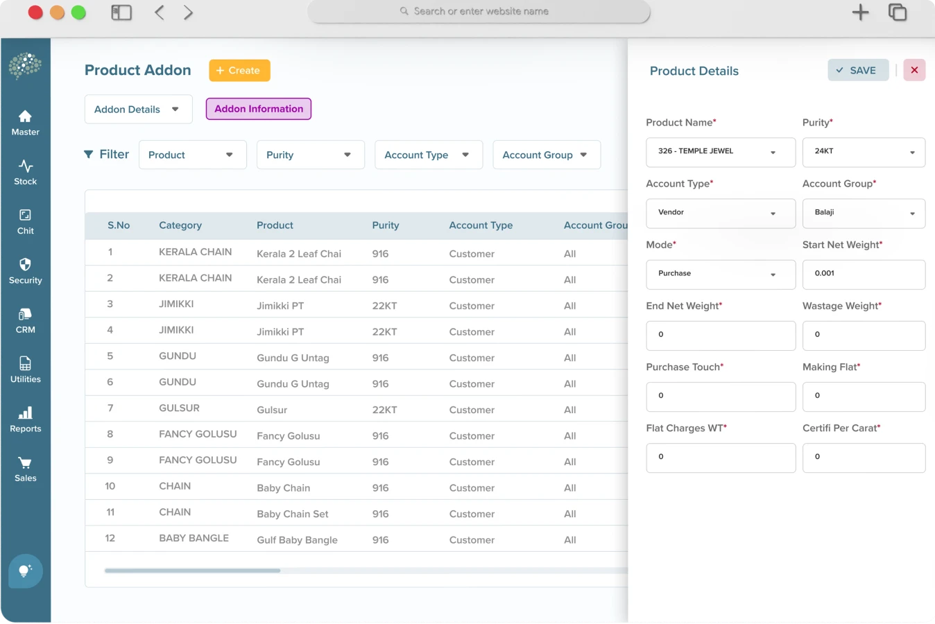This screenshot has height=624, width=935.
Task: Click the Start Net Weight field
Action: [x=864, y=274]
